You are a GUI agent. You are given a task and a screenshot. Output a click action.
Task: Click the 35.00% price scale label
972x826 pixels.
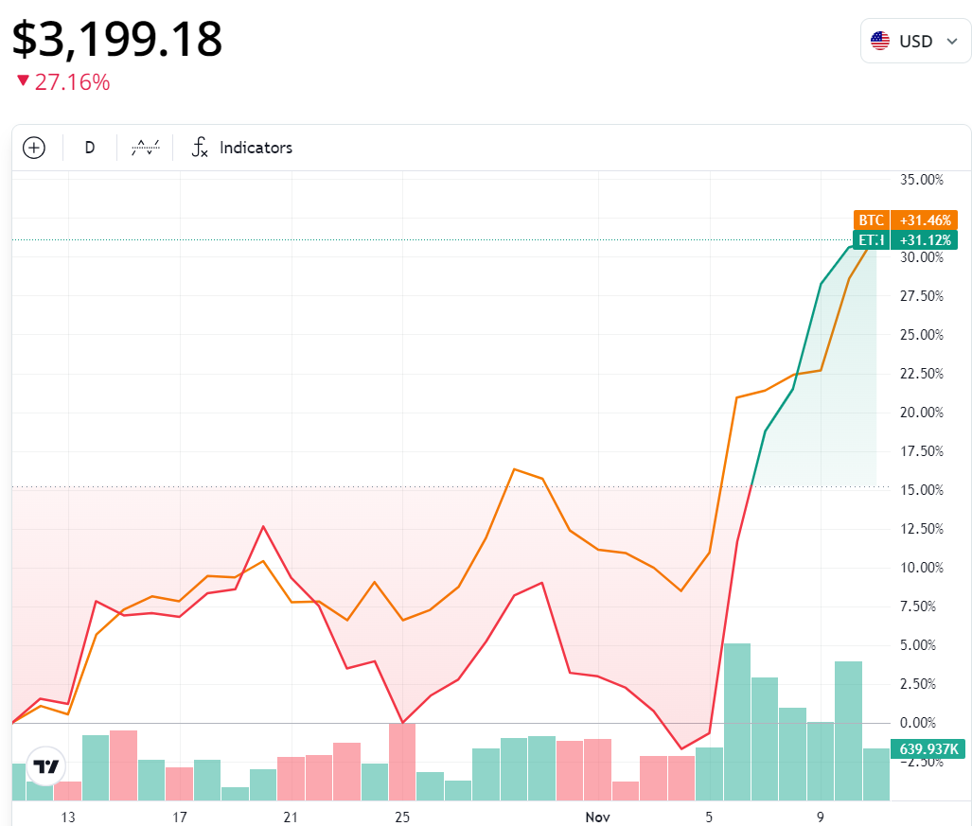pyautogui.click(x=921, y=179)
